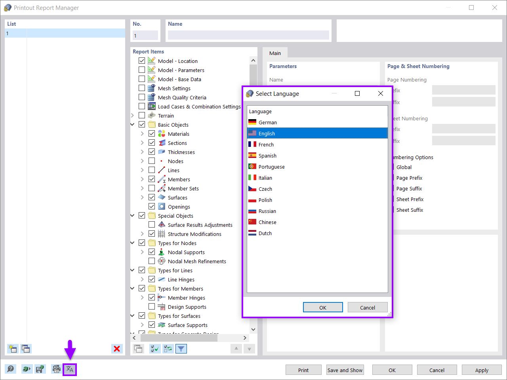Create a new printout report via star icon

pyautogui.click(x=12, y=349)
